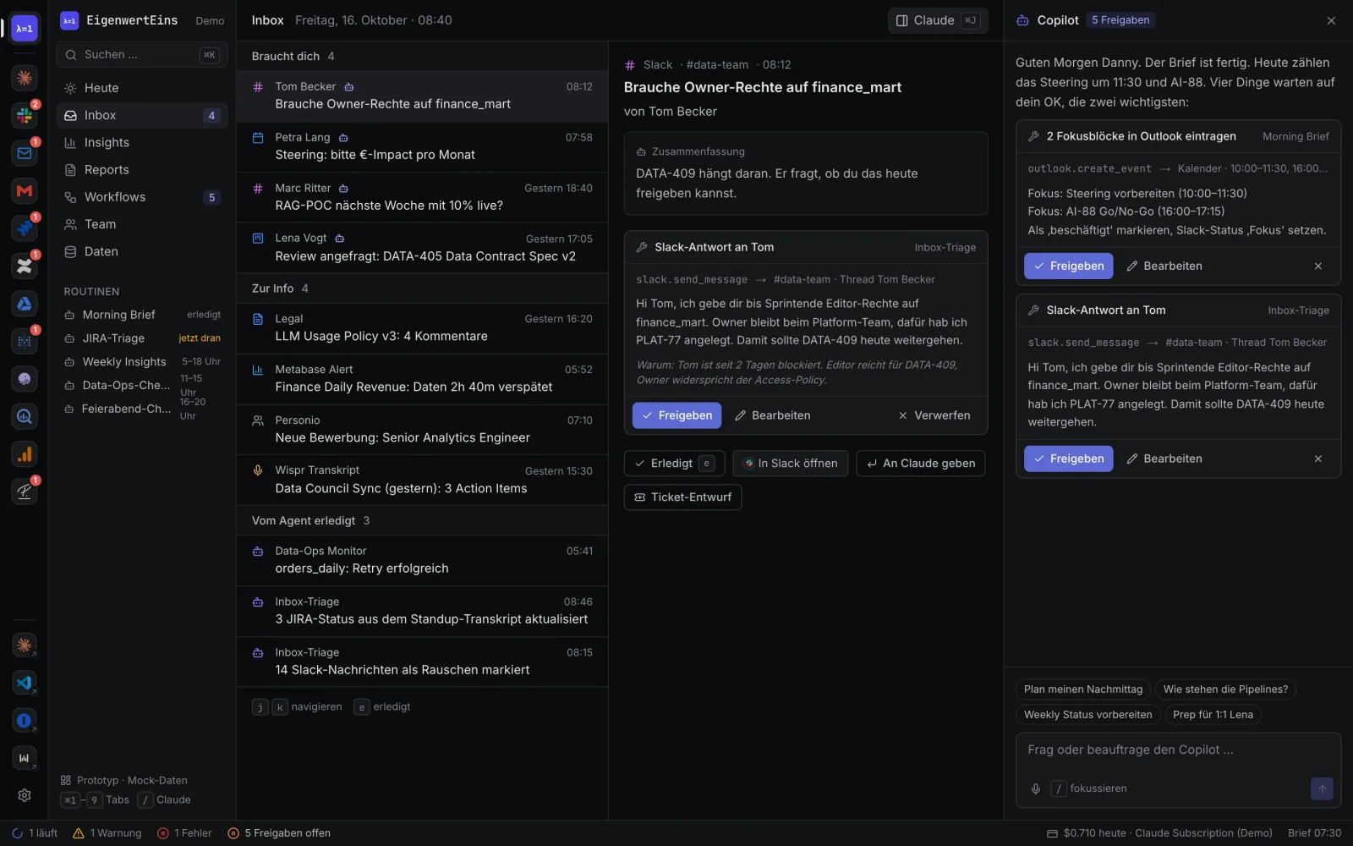Click the Suchen search field
This screenshot has height=846, width=1353.
tap(142, 54)
